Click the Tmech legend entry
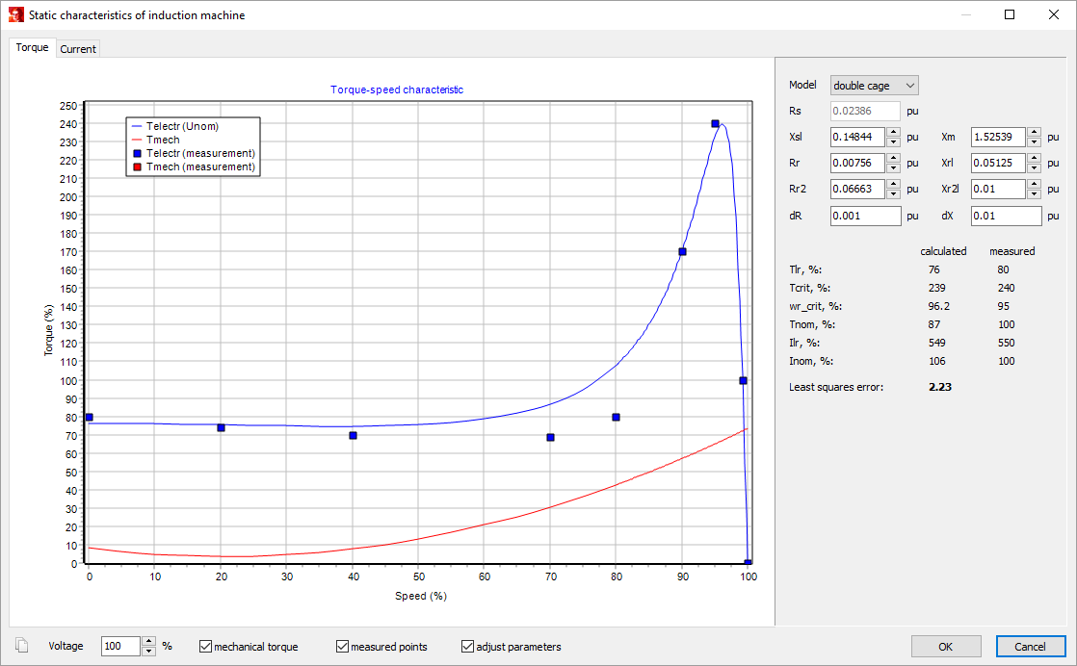This screenshot has height=666, width=1077. click(x=156, y=140)
